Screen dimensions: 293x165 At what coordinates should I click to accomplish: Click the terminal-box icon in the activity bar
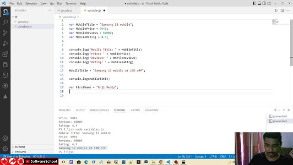(x=5, y=75)
